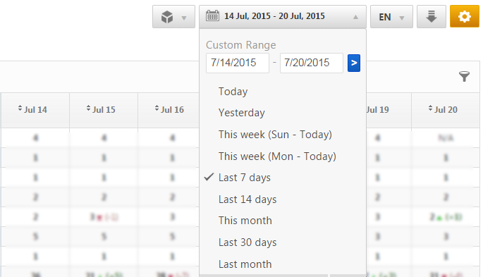Select Today from the date list
483x277 pixels.
233,92
